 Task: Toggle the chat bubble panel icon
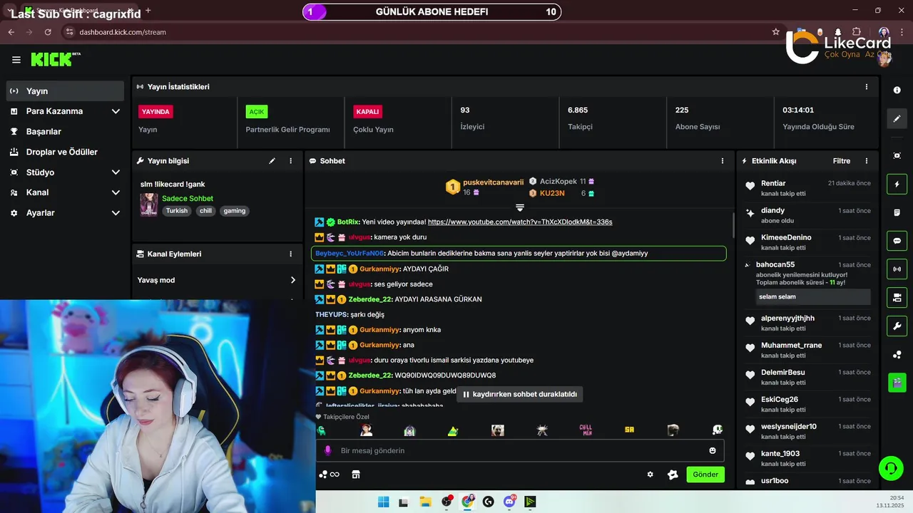coord(897,241)
